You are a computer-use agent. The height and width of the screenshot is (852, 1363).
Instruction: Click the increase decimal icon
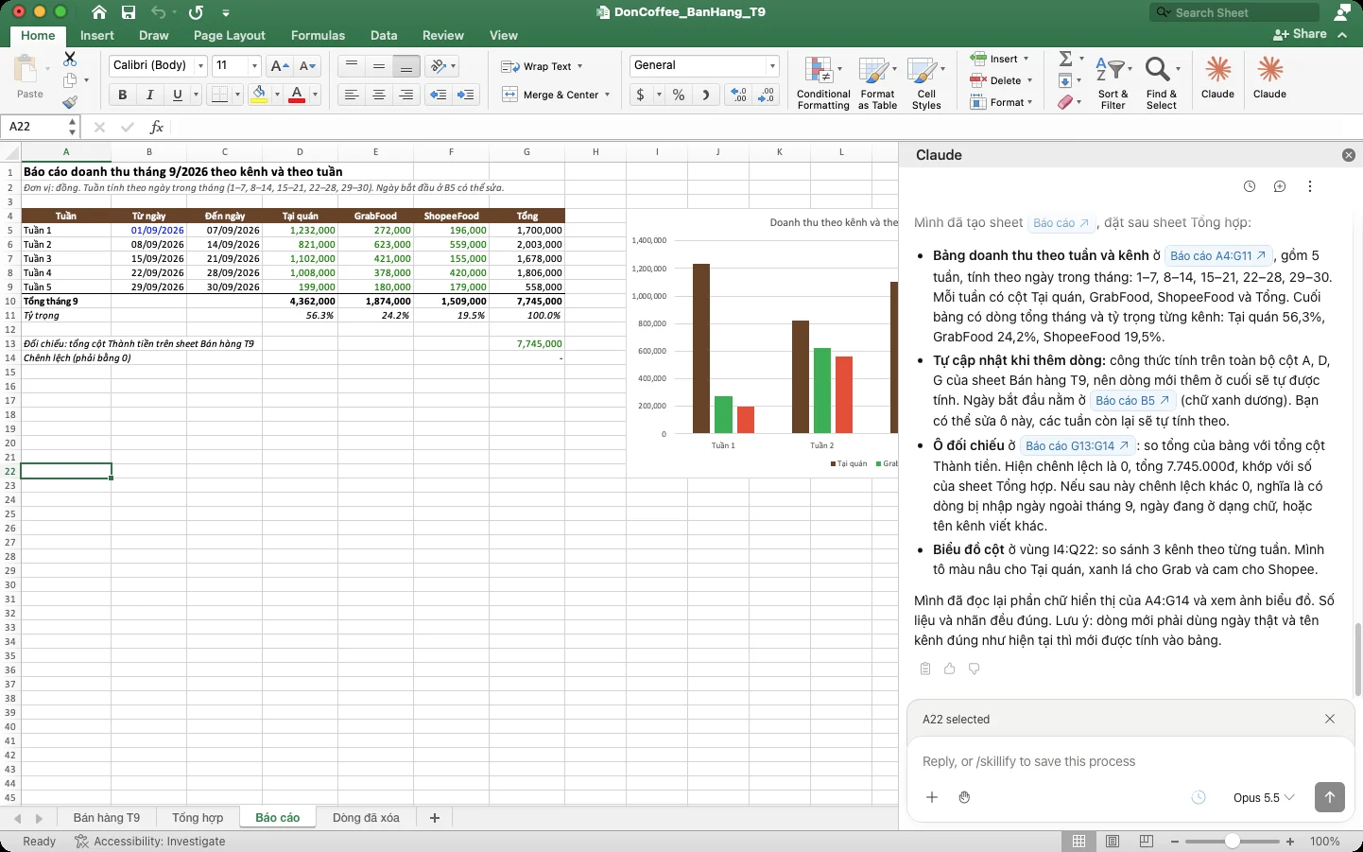pyautogui.click(x=738, y=95)
